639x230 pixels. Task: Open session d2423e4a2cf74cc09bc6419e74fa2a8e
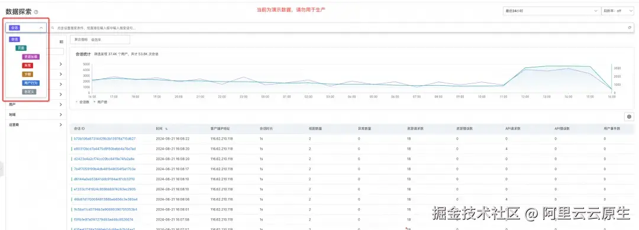(104, 159)
